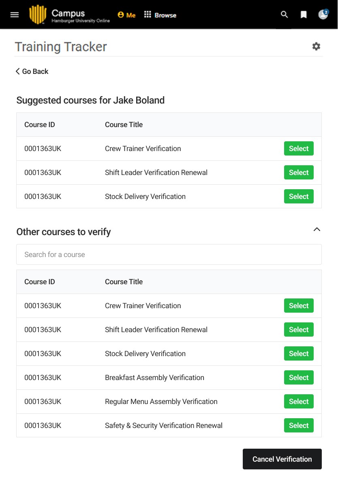Select suggested Shift Leader Verification Renewal
Screen dimensions: 338x484
[x=299, y=172]
